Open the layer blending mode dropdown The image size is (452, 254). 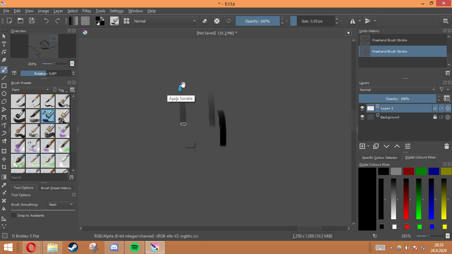(x=397, y=90)
